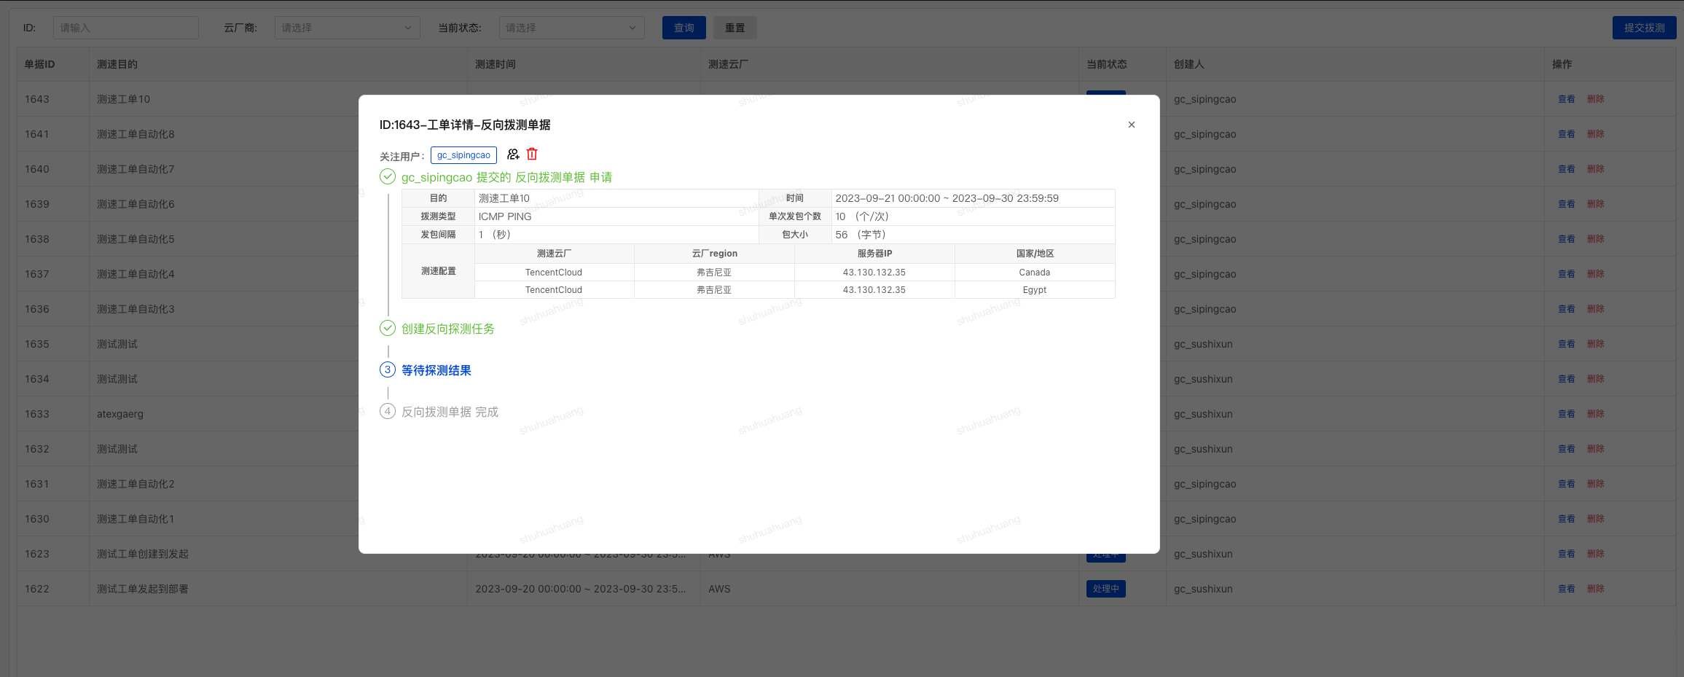Click 测试工单创建到发起 in row 1623
Screen dimensions: 1684x677
click(143, 554)
